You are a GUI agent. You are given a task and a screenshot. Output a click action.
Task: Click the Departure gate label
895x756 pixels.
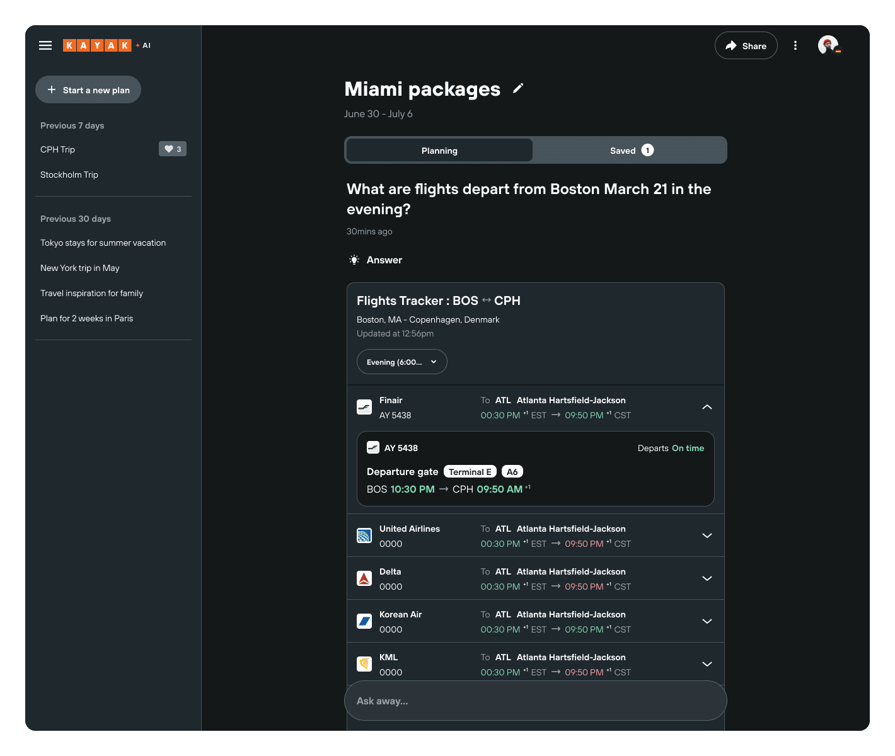point(403,472)
